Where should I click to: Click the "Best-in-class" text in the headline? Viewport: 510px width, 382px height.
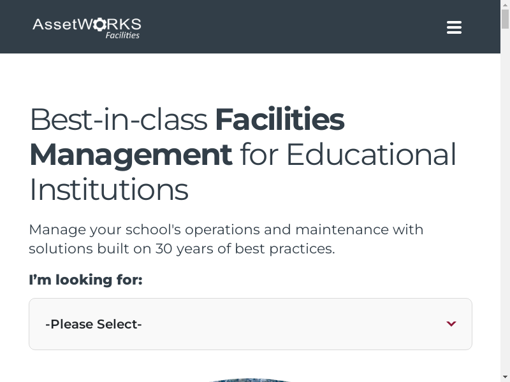click(119, 120)
